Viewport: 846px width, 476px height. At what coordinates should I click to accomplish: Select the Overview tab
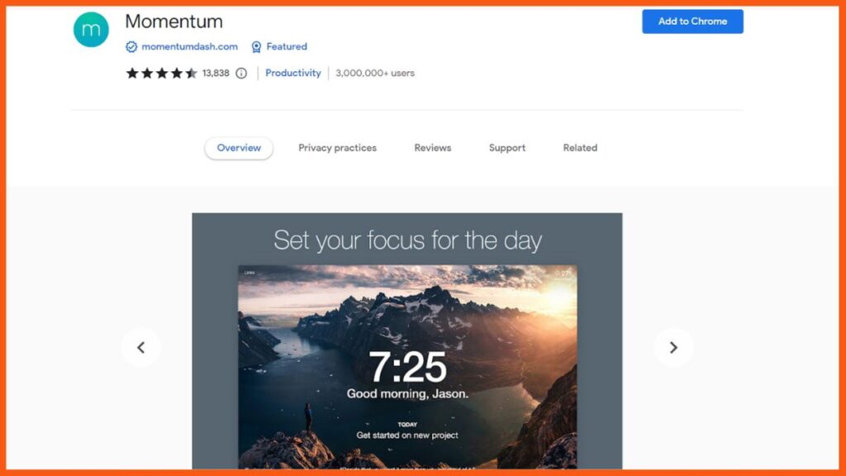pyautogui.click(x=239, y=148)
